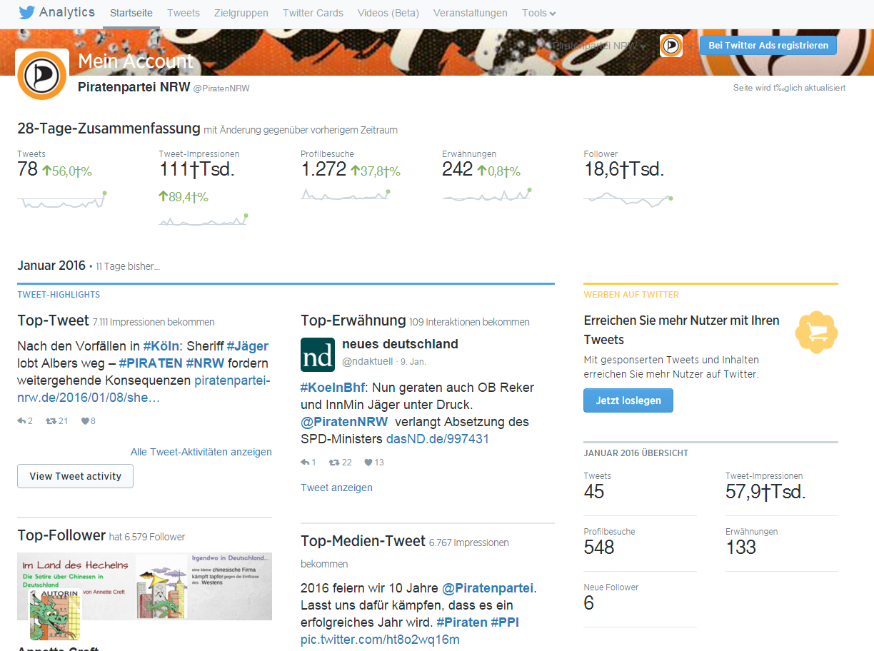The width and height of the screenshot is (874, 651).
Task: Open pic.twitter.com/ht8o2wq16m link
Action: tap(380, 640)
